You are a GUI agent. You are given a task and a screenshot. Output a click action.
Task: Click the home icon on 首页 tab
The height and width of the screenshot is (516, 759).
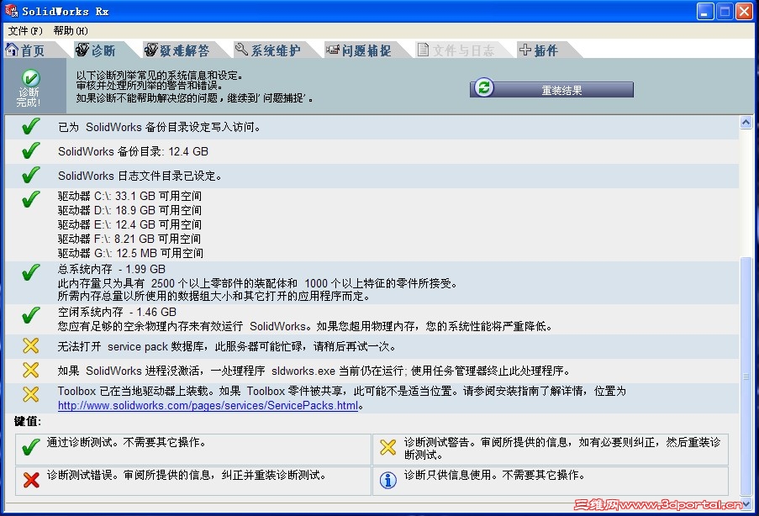pyautogui.click(x=12, y=49)
